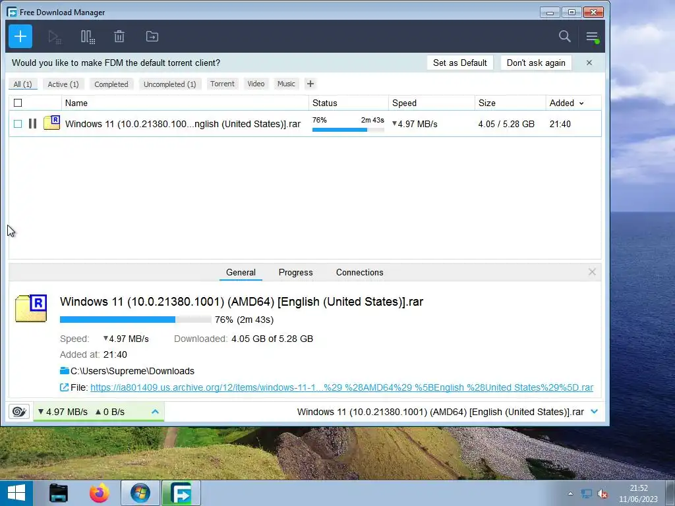Open the hamburger main menu

[x=593, y=37]
